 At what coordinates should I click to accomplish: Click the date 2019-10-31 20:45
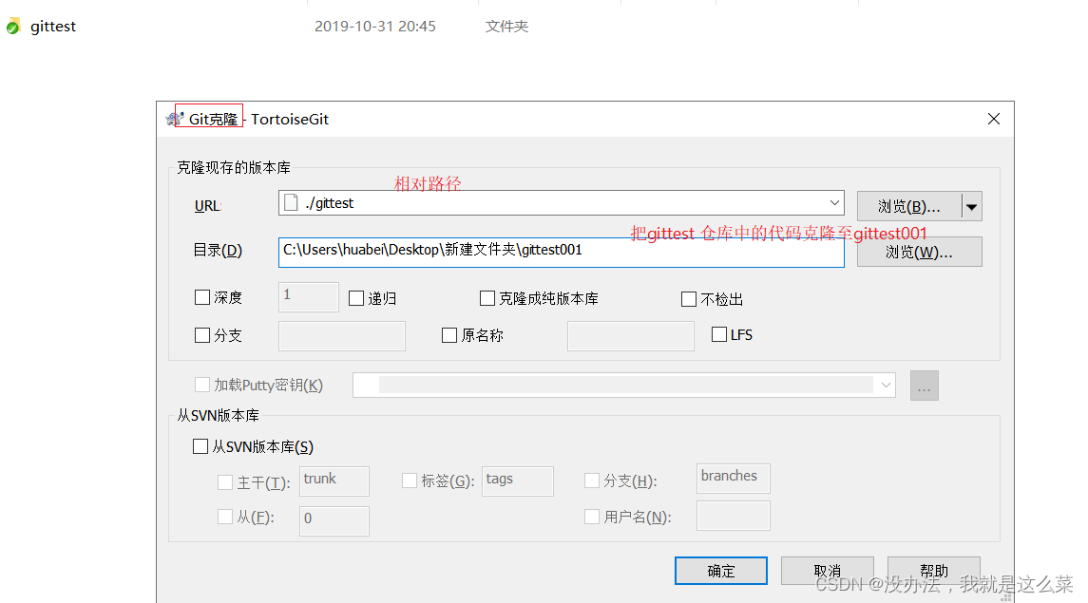[x=374, y=27]
